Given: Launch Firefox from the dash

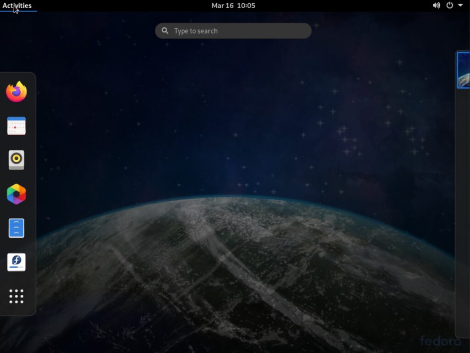Looking at the screenshot, I should 17,92.
